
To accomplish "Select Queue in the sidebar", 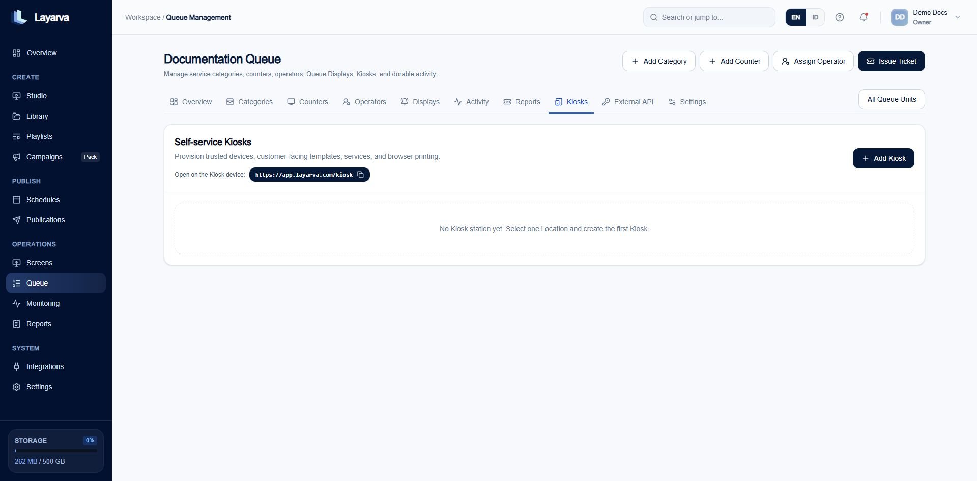I will pyautogui.click(x=56, y=283).
